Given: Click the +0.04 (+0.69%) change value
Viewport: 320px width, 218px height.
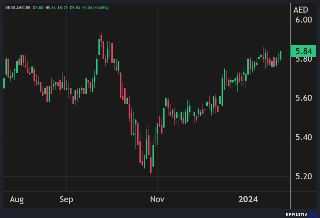Looking at the screenshot, I should point(95,8).
